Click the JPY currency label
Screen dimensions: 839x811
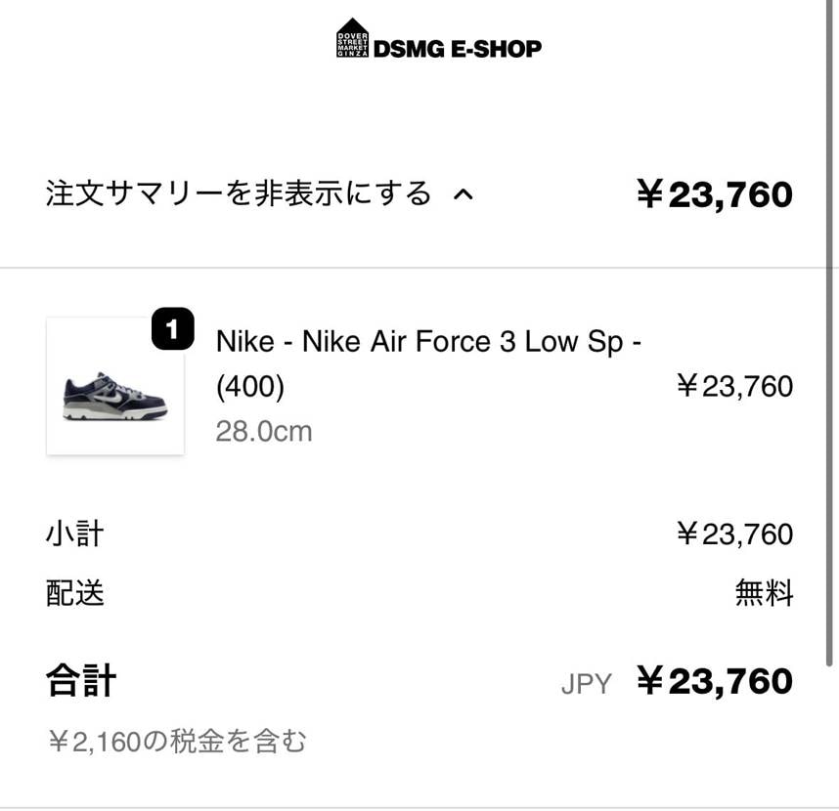[587, 683]
